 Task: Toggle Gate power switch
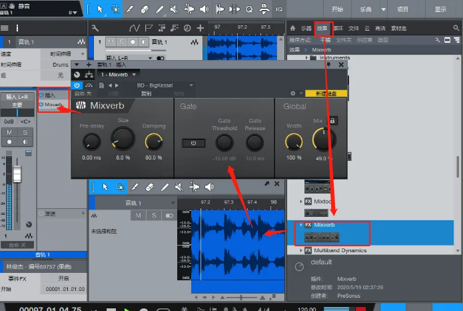point(193,143)
